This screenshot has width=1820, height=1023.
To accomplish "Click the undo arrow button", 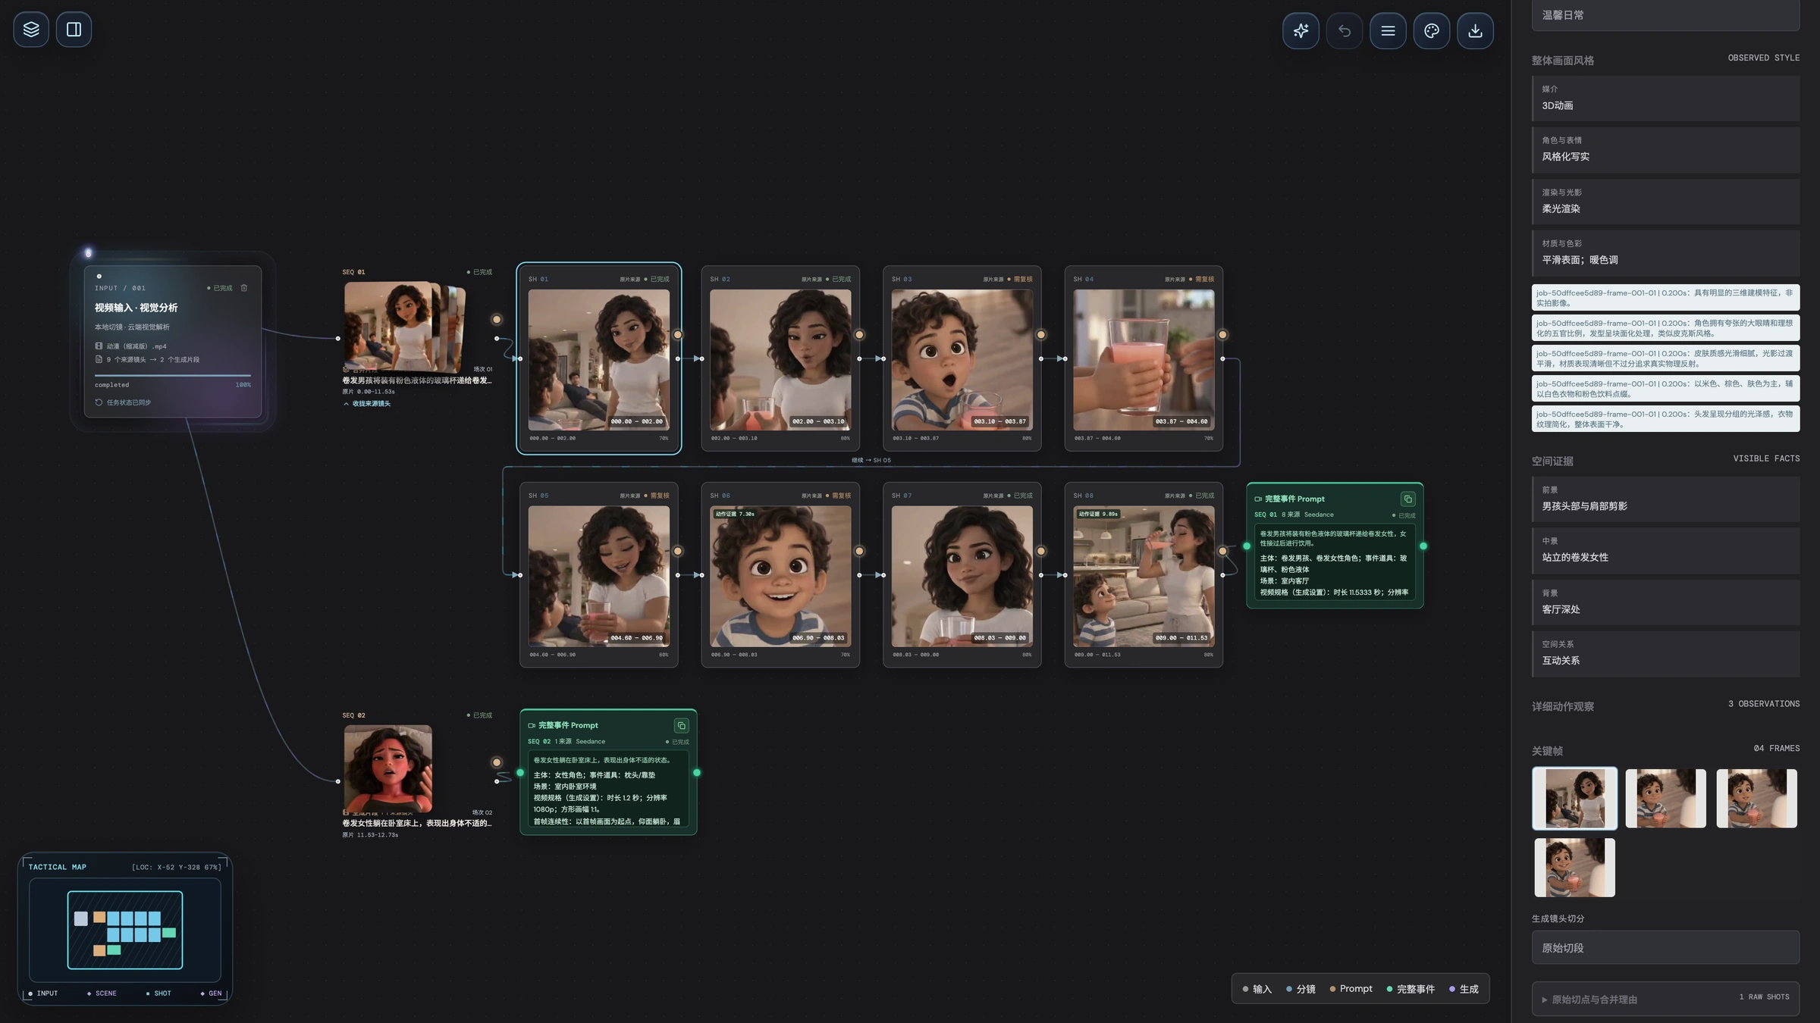I will tap(1345, 31).
